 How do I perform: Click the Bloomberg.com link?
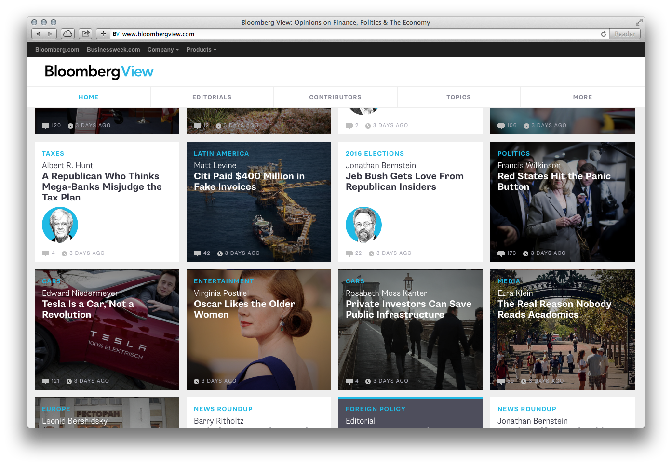[x=57, y=50]
